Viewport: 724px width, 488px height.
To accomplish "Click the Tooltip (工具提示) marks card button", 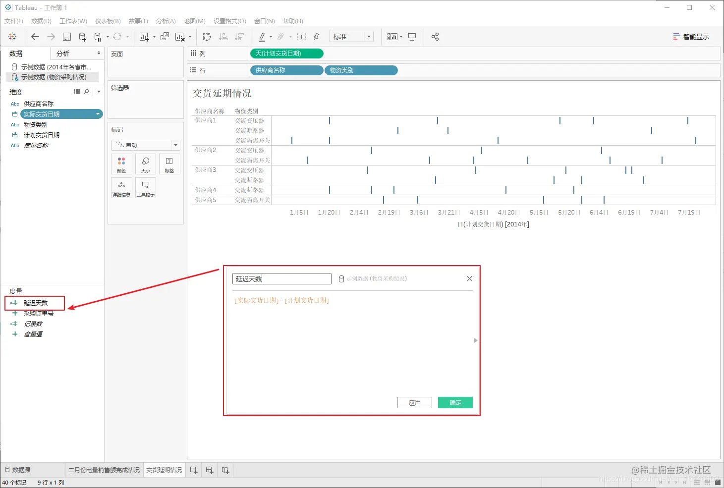I will click(x=146, y=188).
